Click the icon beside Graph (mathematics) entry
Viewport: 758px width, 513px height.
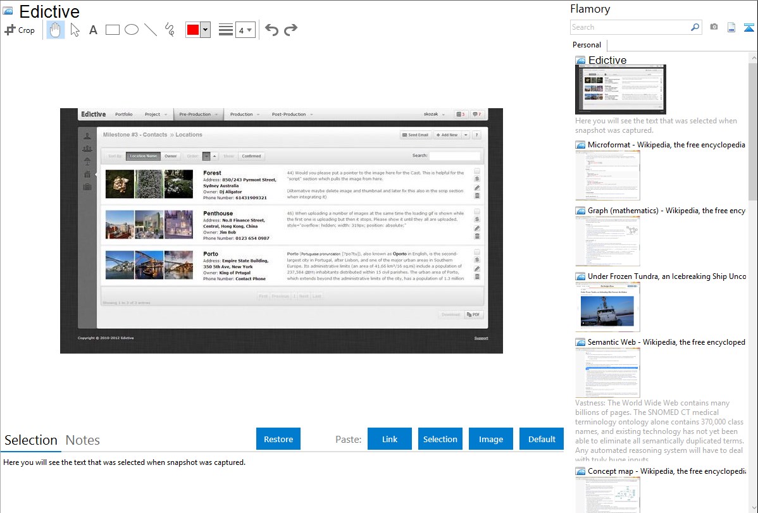coord(581,211)
